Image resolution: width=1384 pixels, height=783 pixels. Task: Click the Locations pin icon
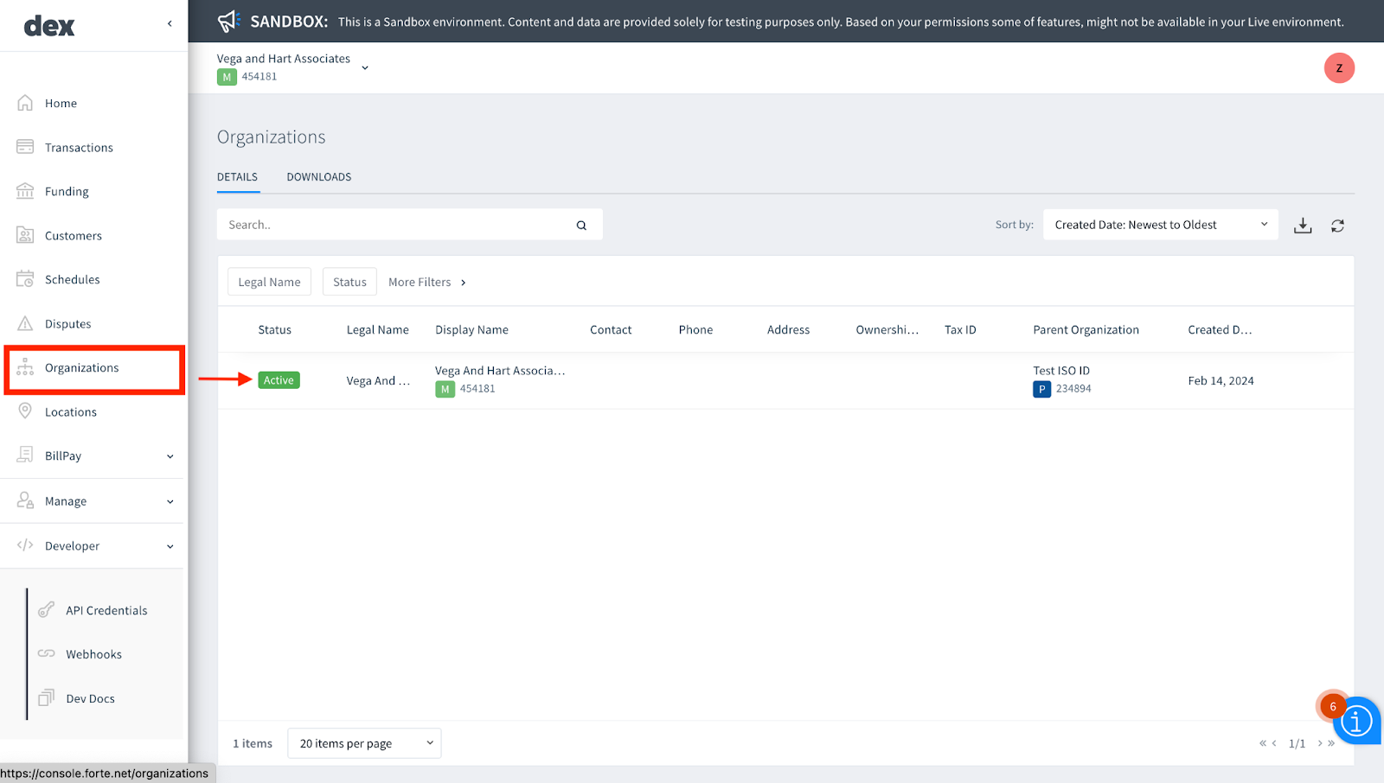(26, 411)
